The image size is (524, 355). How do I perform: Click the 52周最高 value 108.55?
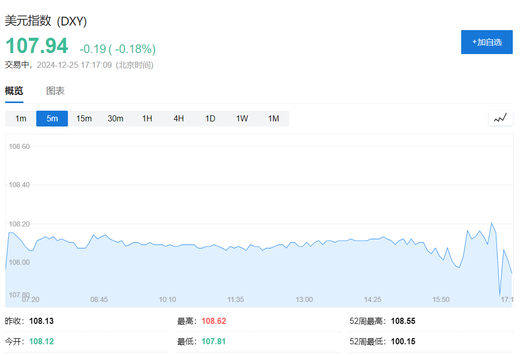(403, 321)
